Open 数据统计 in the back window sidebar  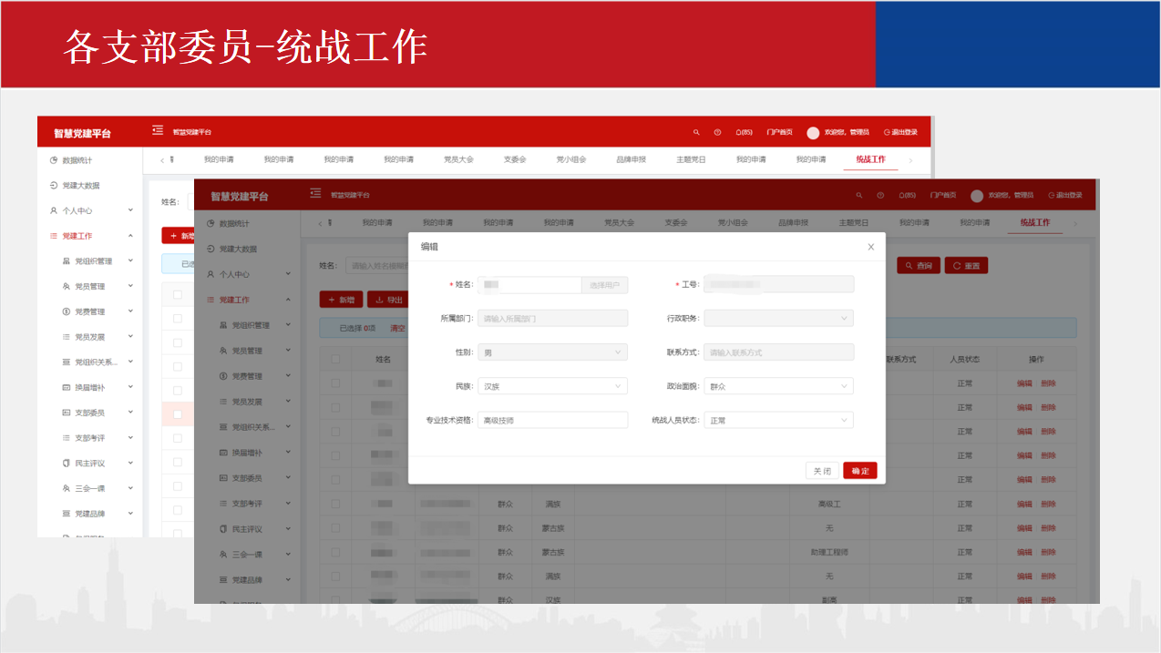(77, 160)
